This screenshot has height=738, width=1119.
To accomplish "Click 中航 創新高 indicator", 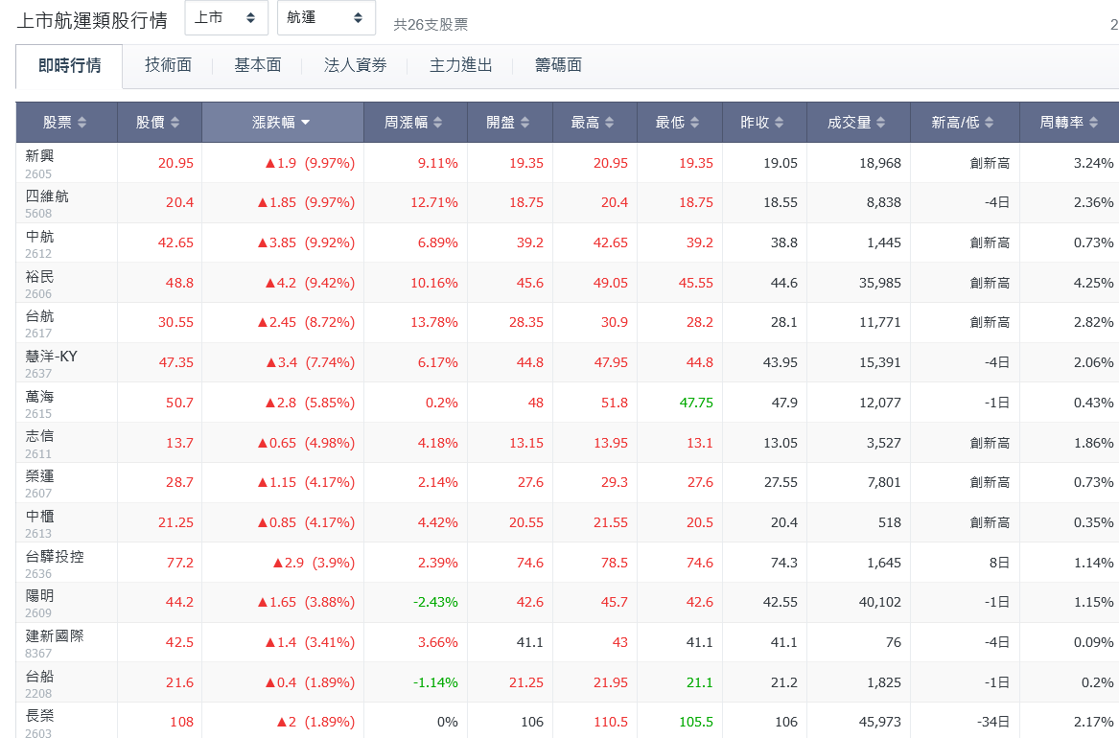I will (x=990, y=243).
